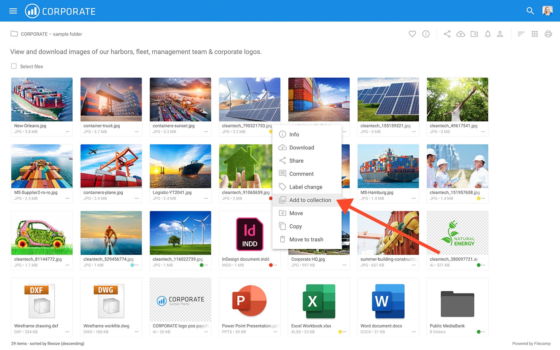The width and height of the screenshot is (560, 350).
Task: Open options menu for Excel Workbook.xlsx
Action: [345, 332]
